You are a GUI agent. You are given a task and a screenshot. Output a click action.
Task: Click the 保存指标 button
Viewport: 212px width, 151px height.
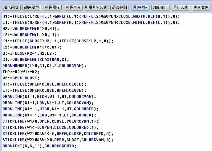coord(140,7)
